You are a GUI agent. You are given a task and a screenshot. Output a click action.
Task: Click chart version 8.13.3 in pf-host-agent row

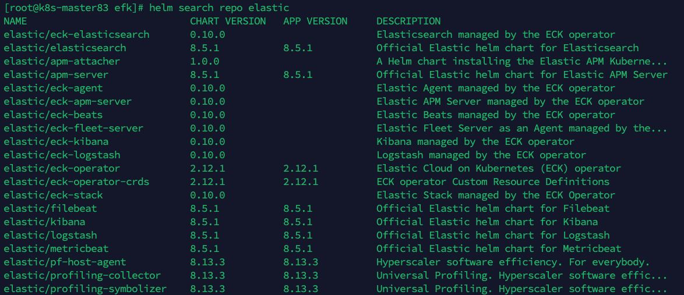click(207, 262)
